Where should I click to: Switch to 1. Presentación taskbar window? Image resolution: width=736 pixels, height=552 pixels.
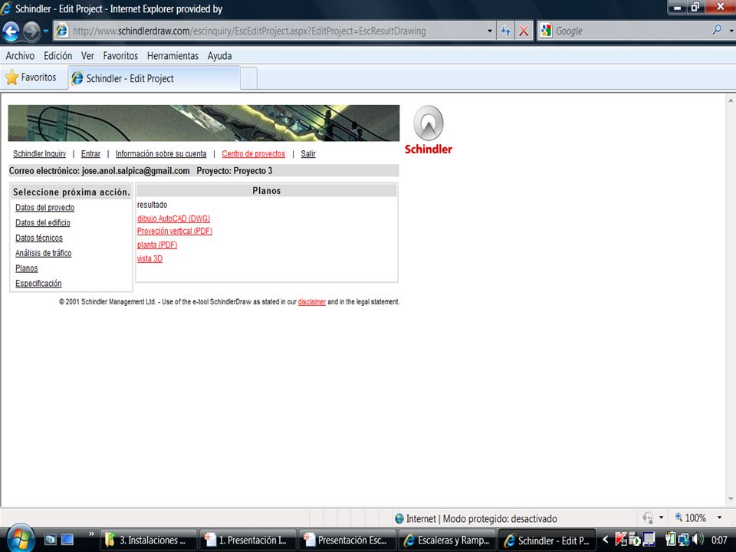pos(249,540)
